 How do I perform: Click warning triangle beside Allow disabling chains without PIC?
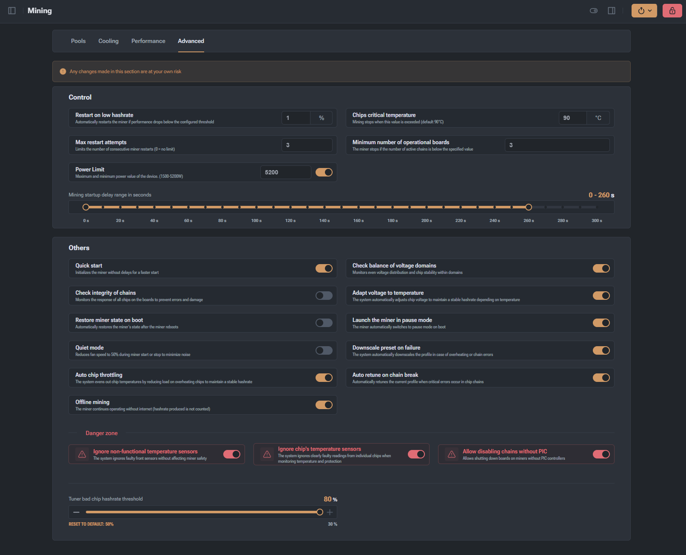[452, 455]
